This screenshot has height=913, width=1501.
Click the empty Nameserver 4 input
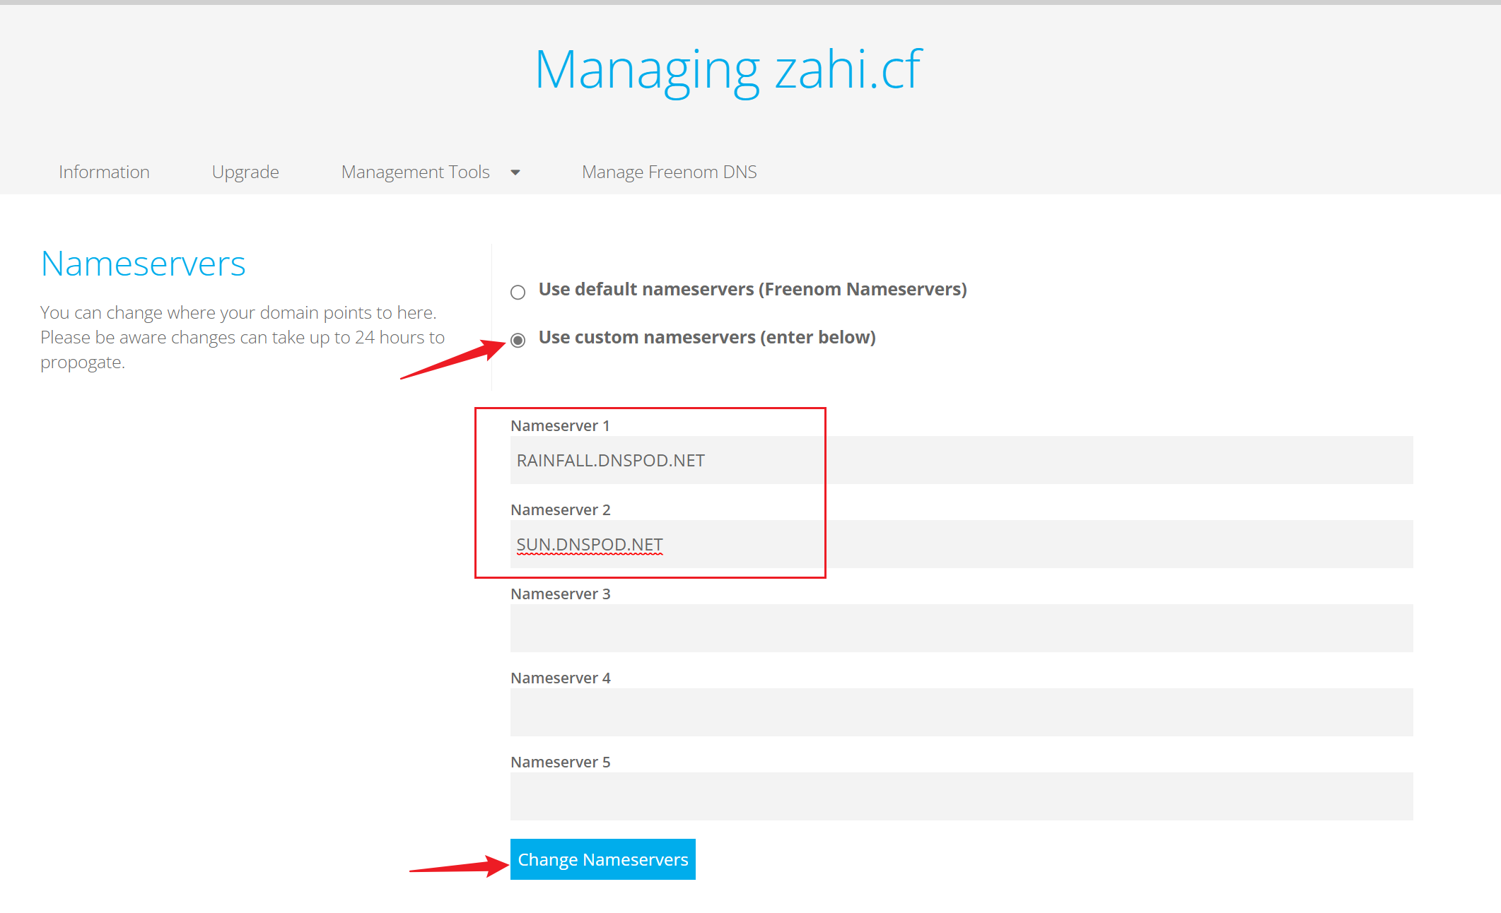point(962,712)
